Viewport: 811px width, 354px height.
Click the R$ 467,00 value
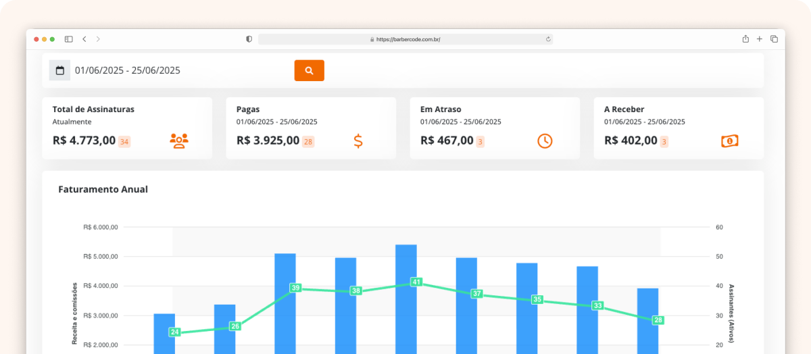pos(447,141)
